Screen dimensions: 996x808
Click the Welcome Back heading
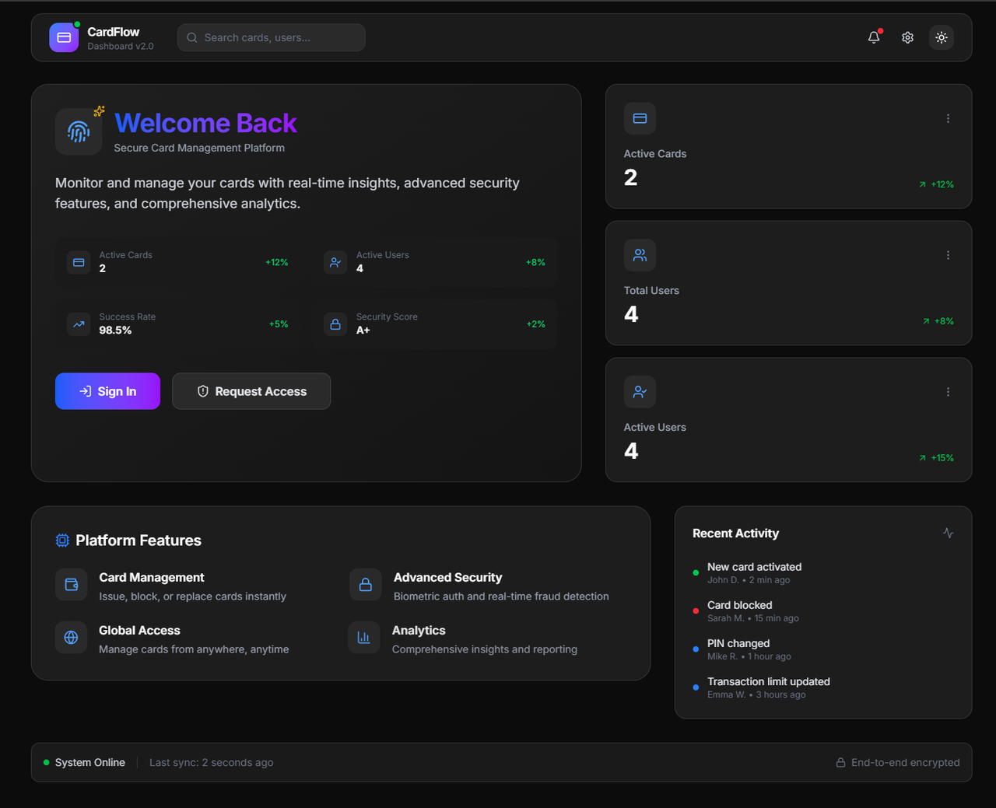tap(205, 123)
